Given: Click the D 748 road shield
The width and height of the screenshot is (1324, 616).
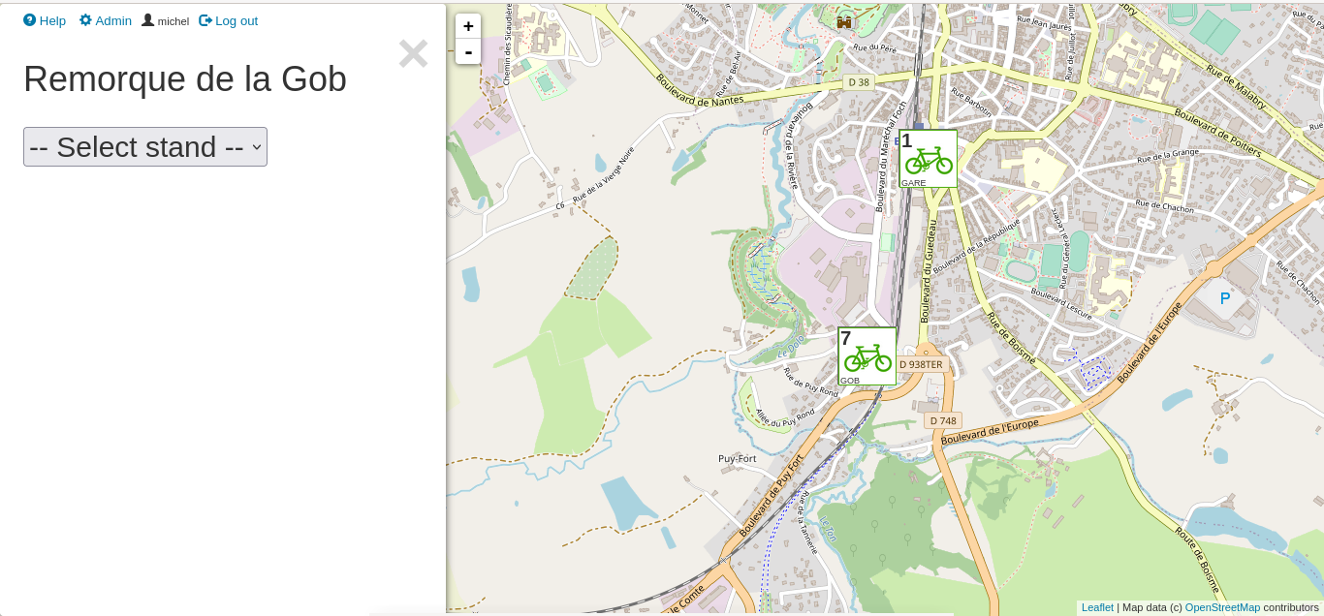Looking at the screenshot, I should 942,420.
